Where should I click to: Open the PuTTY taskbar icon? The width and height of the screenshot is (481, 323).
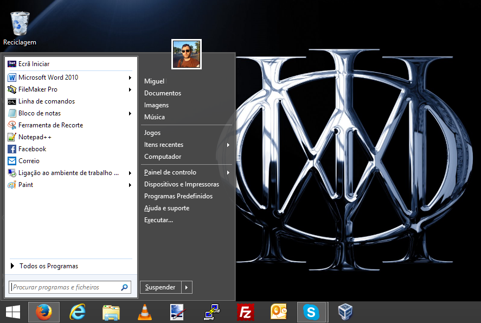pyautogui.click(x=211, y=313)
